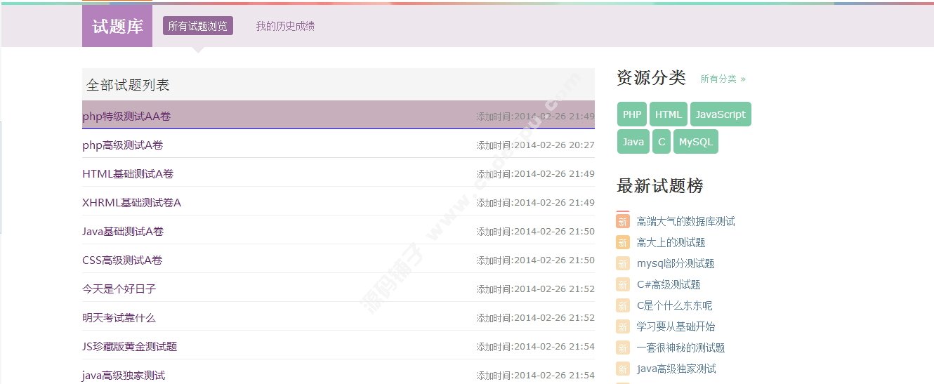Click the 新 badge beside mysql部分测试题
Viewport: 934px width, 384px height.
(x=623, y=263)
